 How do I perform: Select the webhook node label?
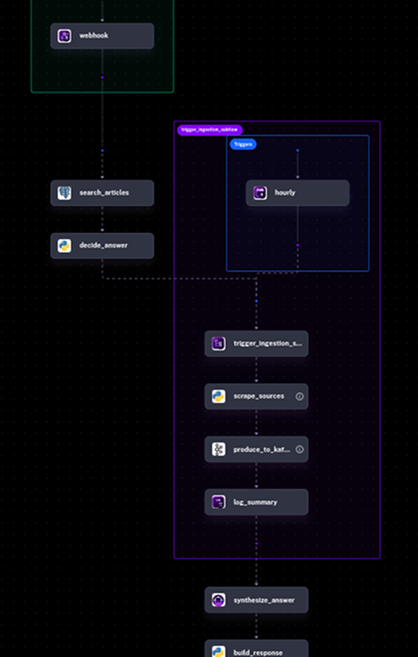(x=94, y=36)
